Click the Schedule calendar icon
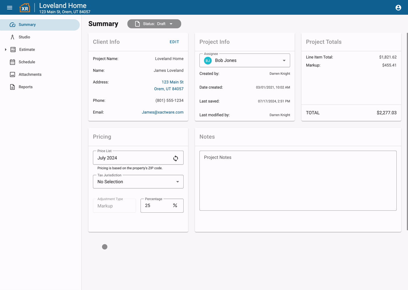Image resolution: width=408 pixels, height=290 pixels. 12,62
